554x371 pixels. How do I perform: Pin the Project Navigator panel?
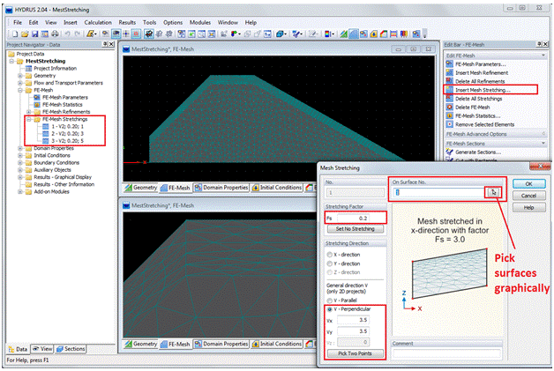pos(105,44)
